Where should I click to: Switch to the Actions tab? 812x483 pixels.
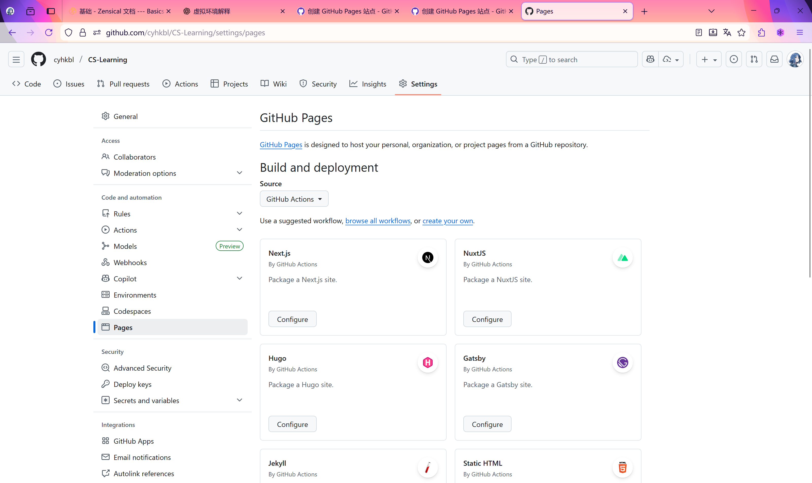point(180,84)
